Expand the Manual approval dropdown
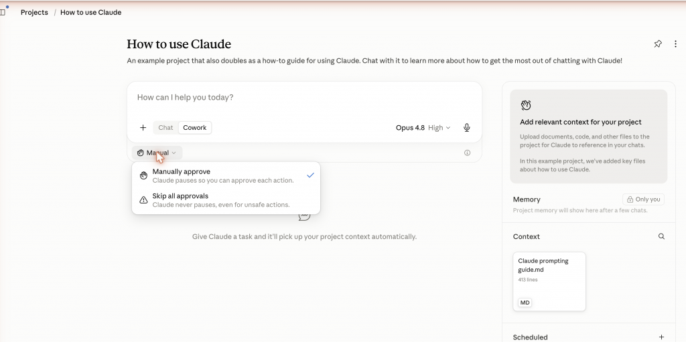The width and height of the screenshot is (686, 342). click(157, 153)
